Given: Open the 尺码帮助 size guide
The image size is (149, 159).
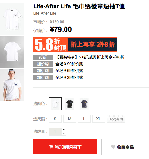Looking at the screenshot, I should [116, 119].
